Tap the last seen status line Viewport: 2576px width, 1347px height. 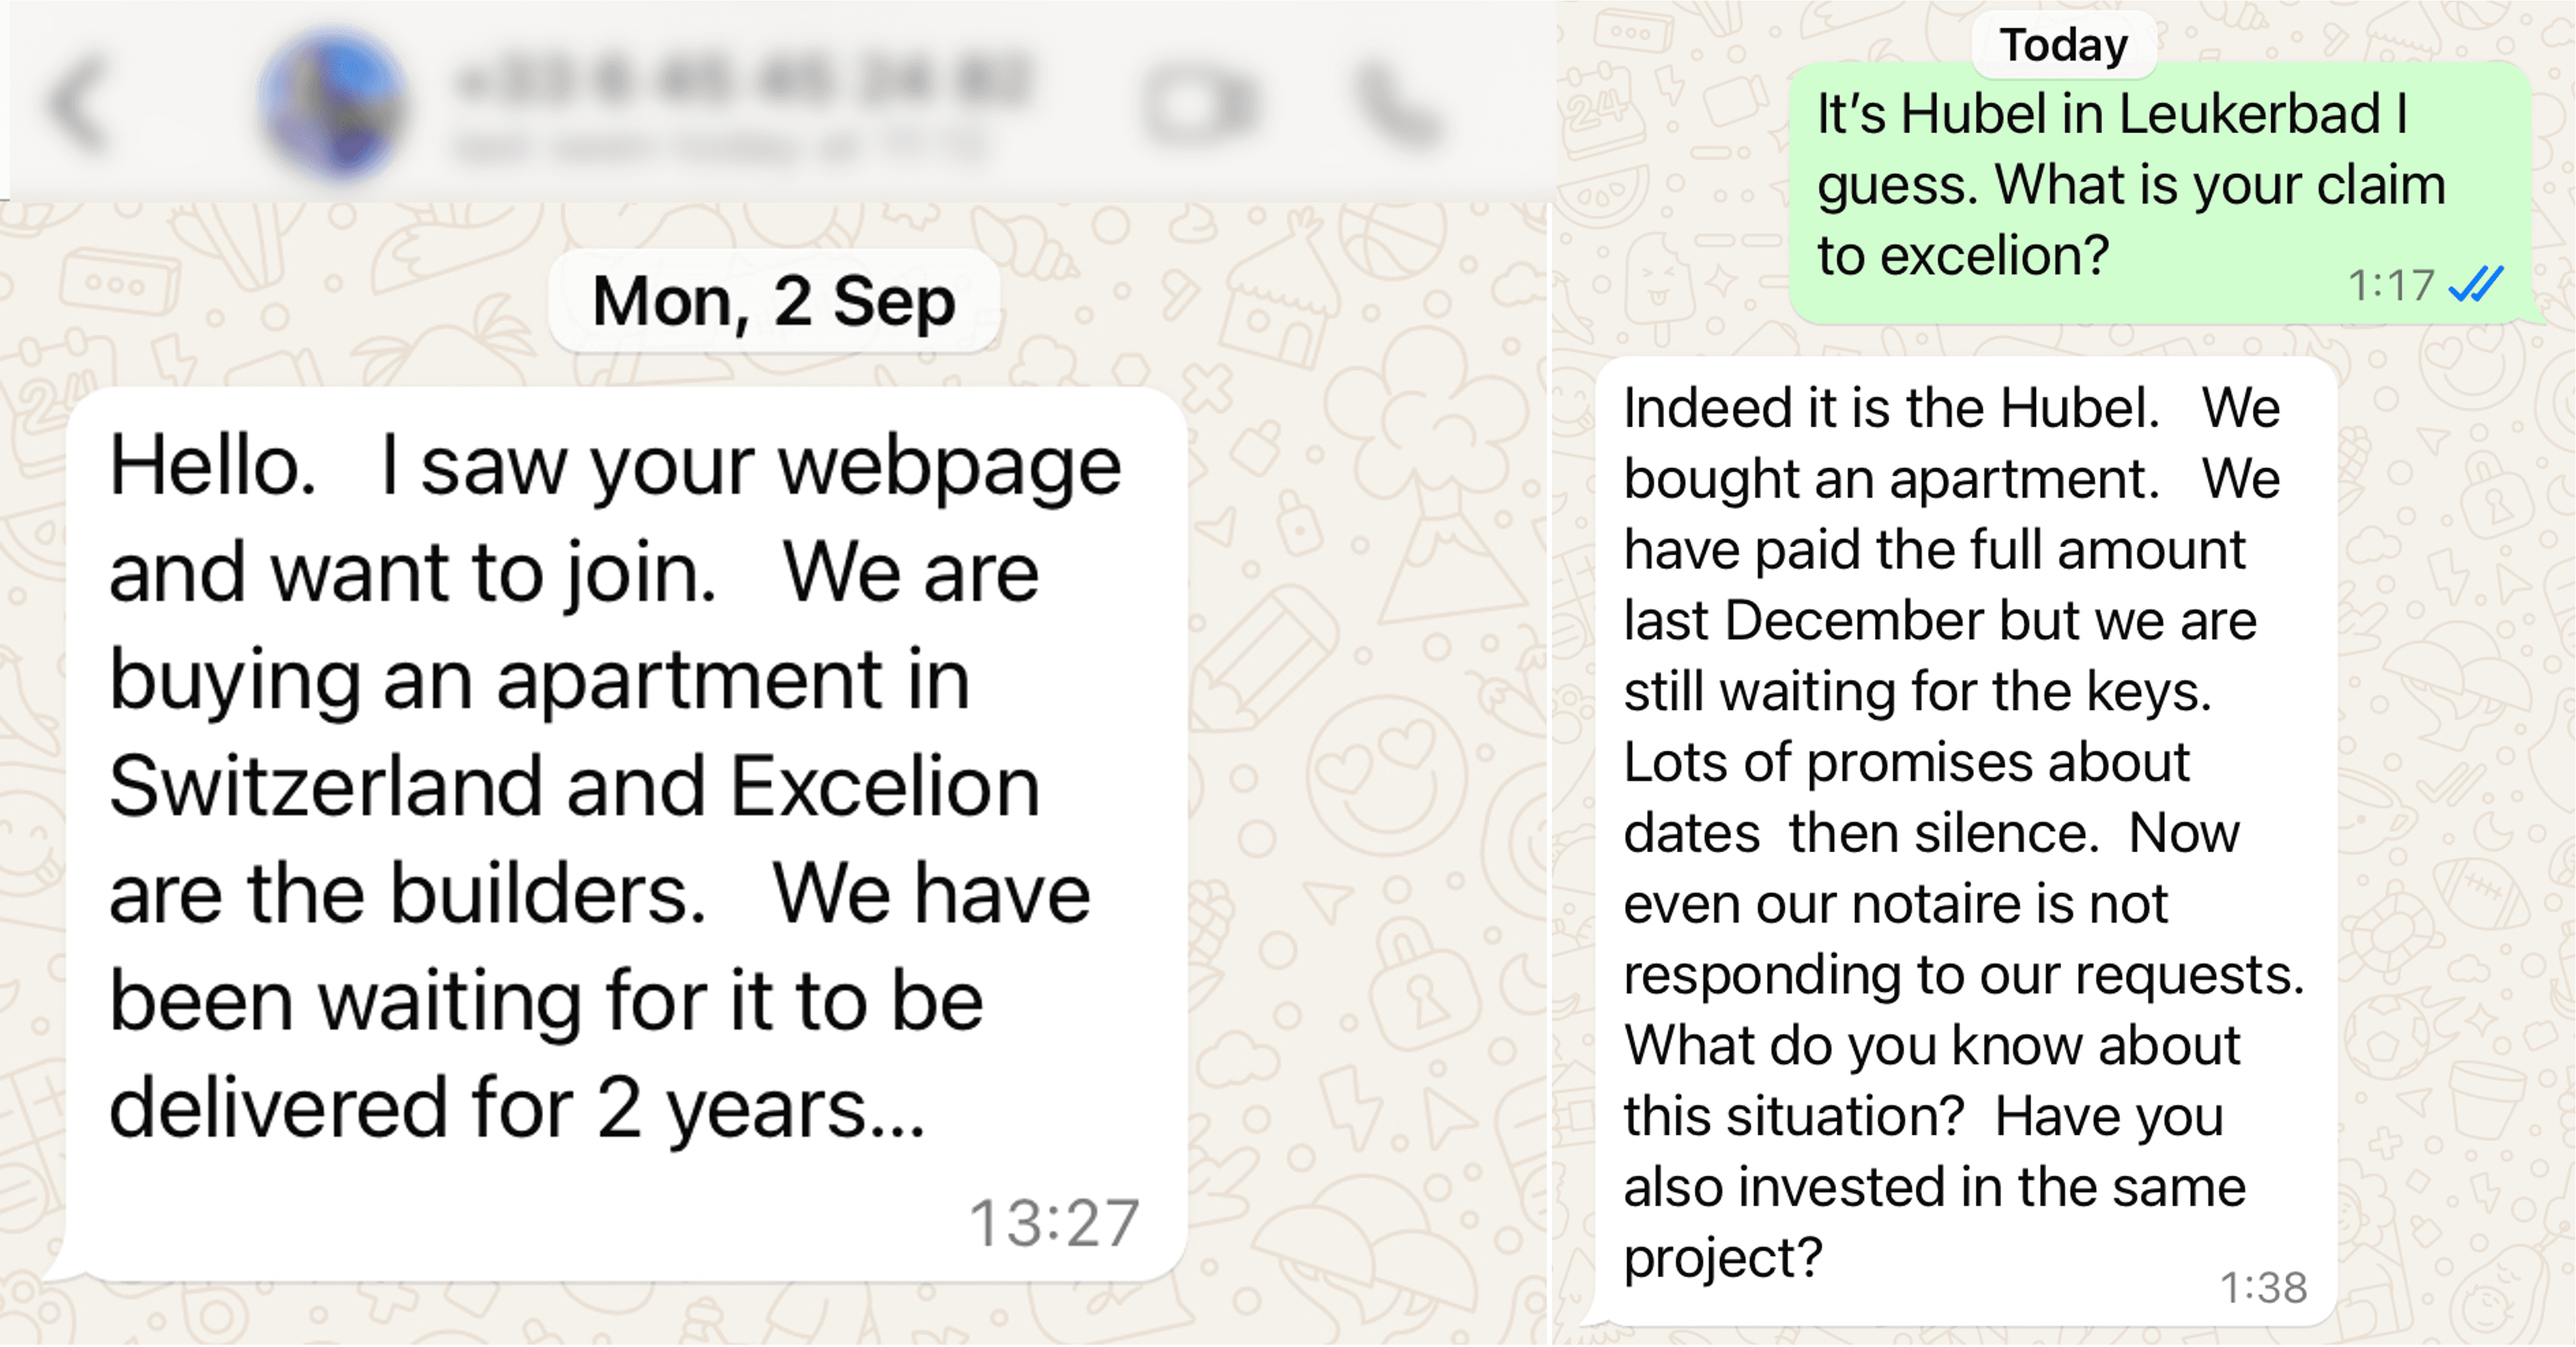point(720,147)
